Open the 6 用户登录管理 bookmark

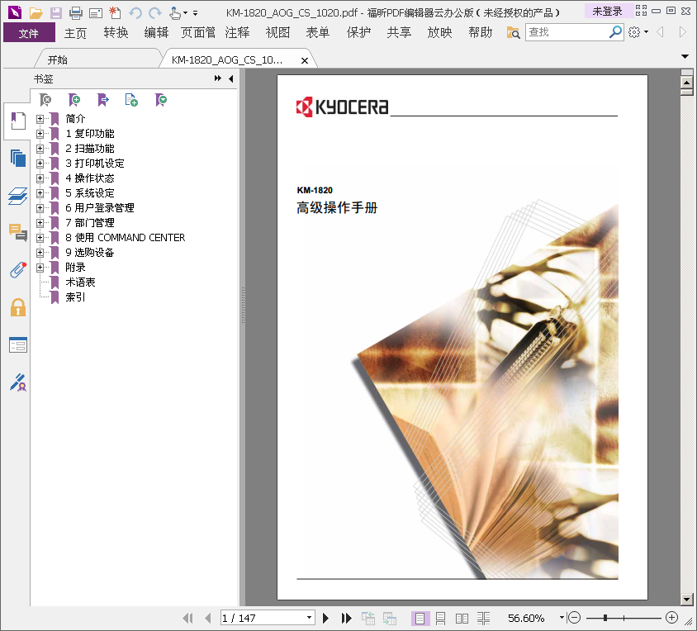click(x=100, y=207)
